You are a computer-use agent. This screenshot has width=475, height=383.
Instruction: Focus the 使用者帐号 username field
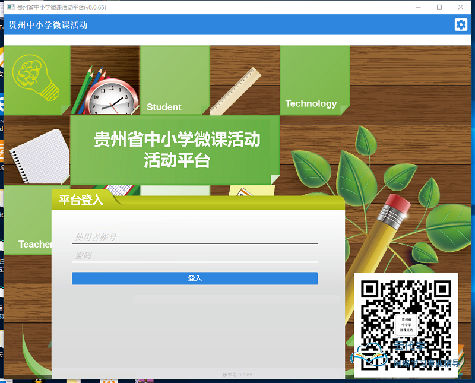point(195,238)
